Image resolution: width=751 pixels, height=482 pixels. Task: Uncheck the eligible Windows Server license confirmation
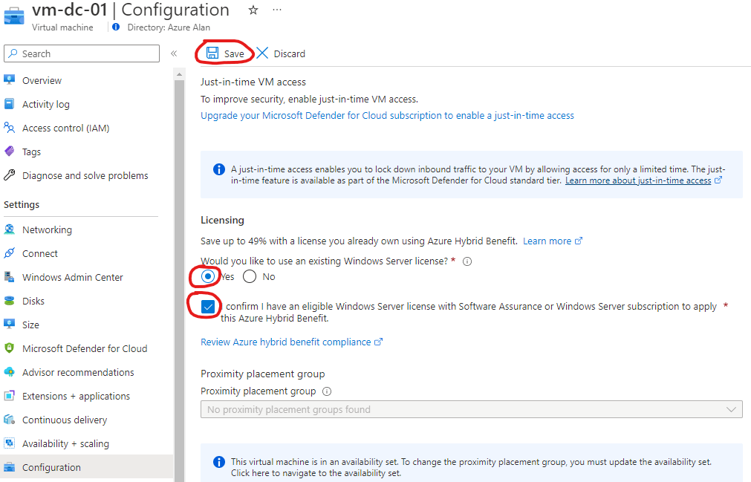point(209,307)
